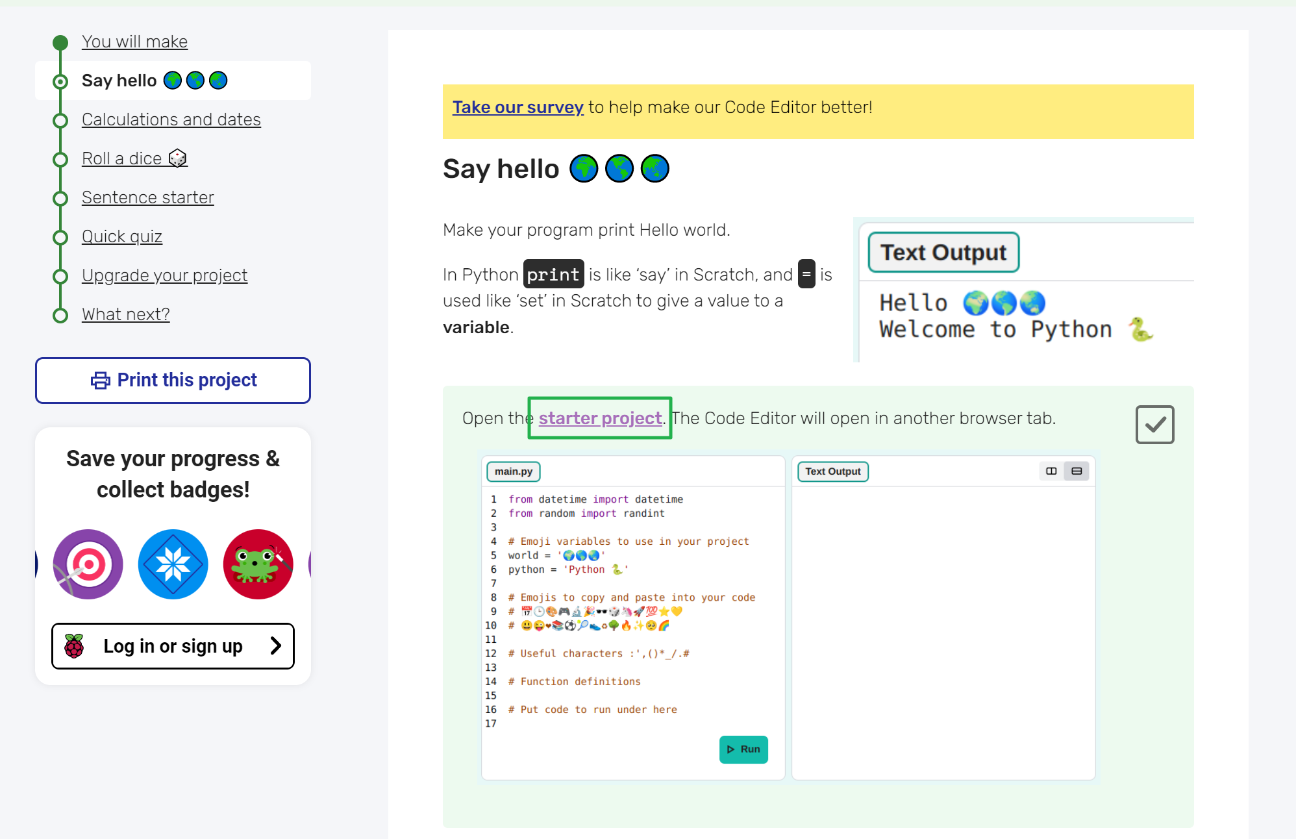Expand the 'Upgrade your project' step

[x=164, y=274]
